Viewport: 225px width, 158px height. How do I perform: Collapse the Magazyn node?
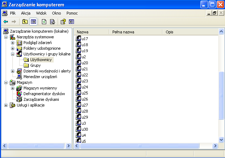pos(6,82)
